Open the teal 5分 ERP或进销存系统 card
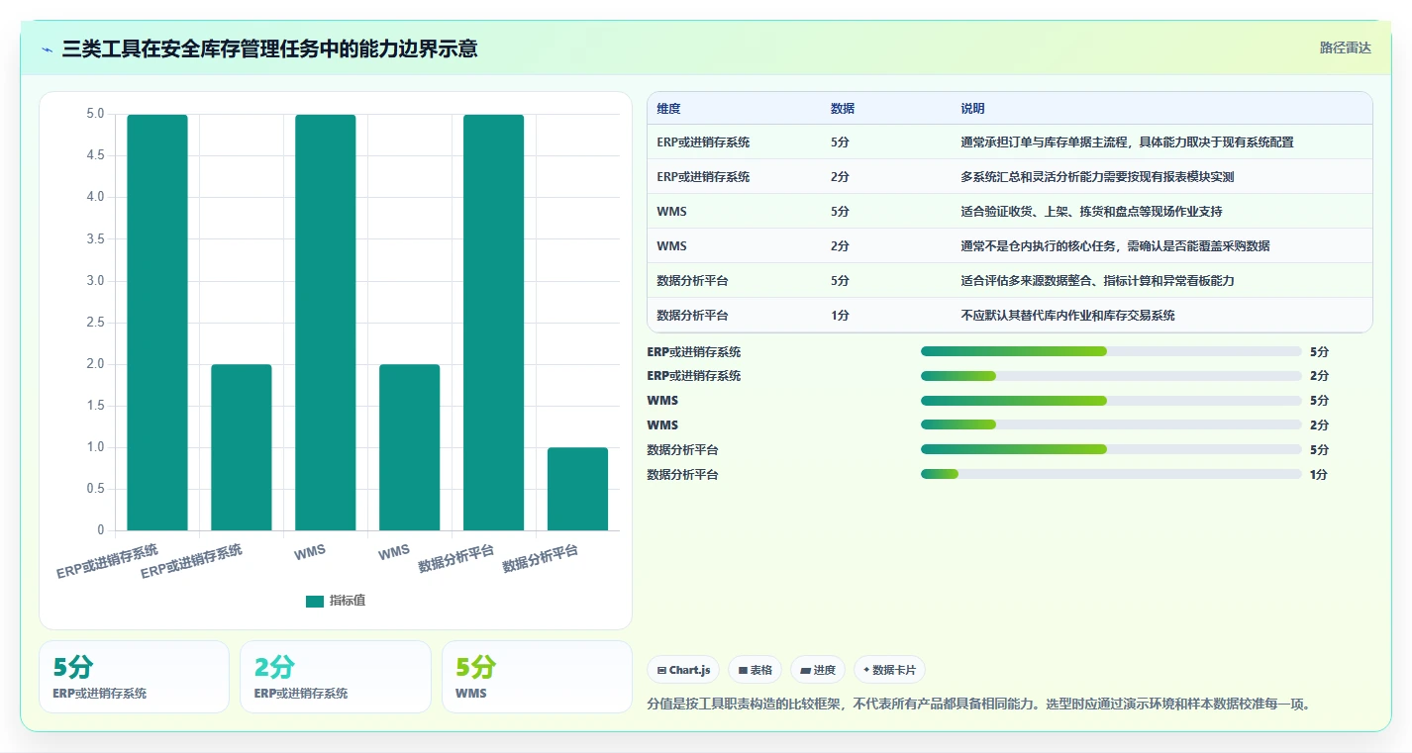The height and width of the screenshot is (753, 1412). pyautogui.click(x=134, y=677)
